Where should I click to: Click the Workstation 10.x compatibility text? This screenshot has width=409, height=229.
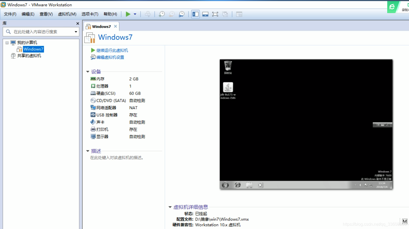point(218,225)
